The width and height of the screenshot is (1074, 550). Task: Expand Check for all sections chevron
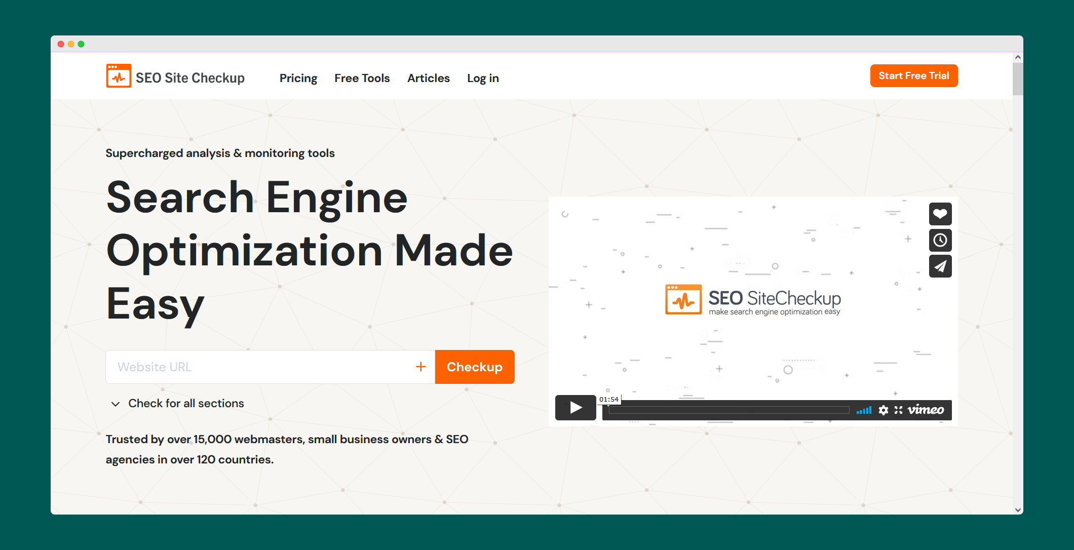click(x=116, y=404)
